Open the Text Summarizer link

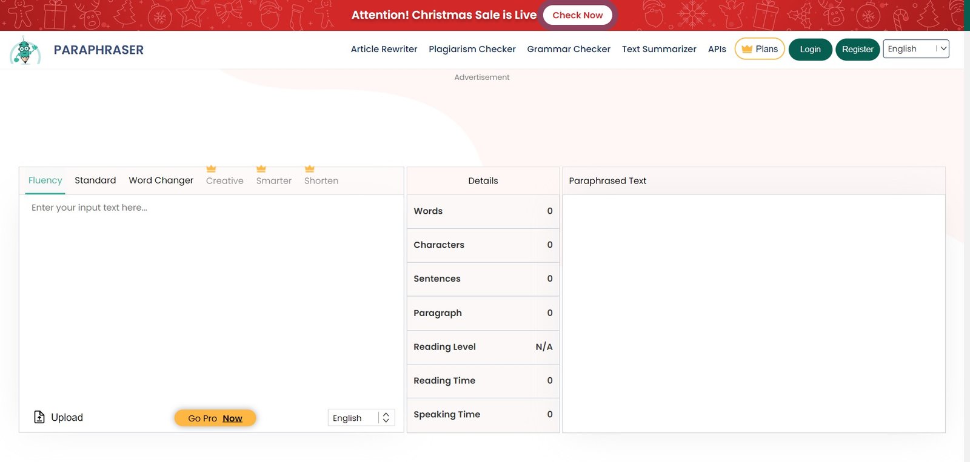pos(659,49)
